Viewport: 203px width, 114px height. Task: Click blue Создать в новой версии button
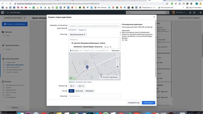(x=15, y=24)
